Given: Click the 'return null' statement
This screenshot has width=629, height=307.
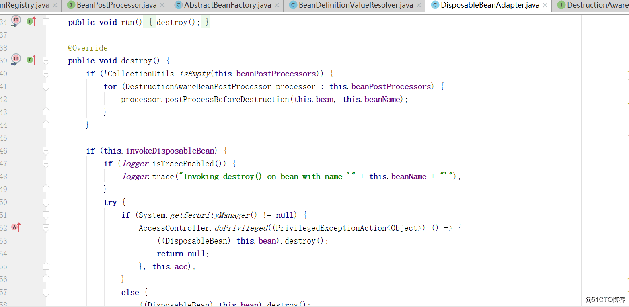Looking at the screenshot, I should [x=181, y=254].
